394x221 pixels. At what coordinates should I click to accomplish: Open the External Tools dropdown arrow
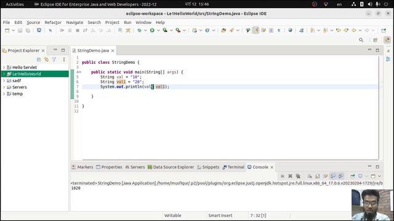184,30
